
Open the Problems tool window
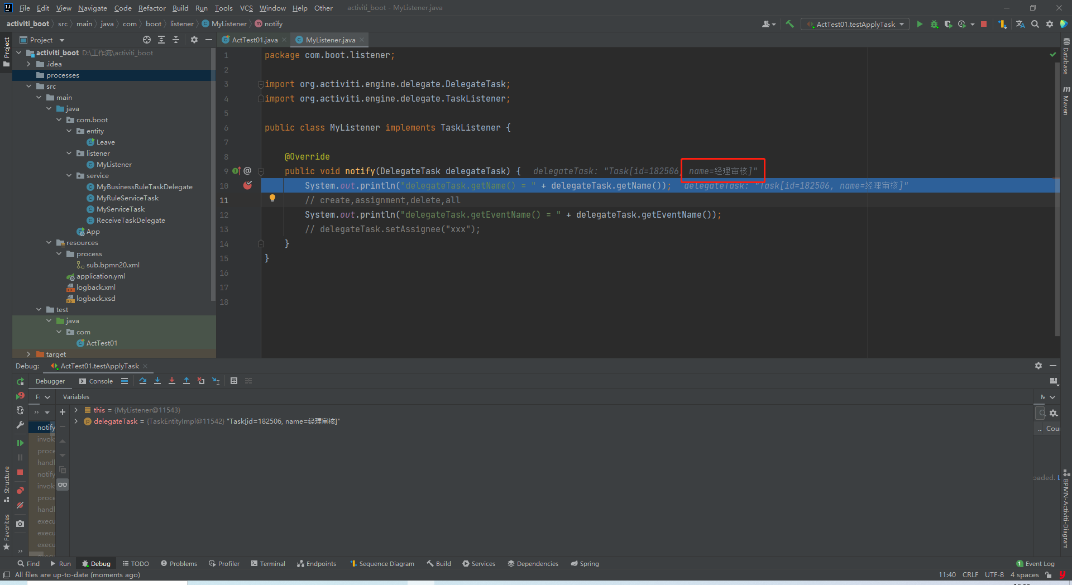pyautogui.click(x=179, y=564)
